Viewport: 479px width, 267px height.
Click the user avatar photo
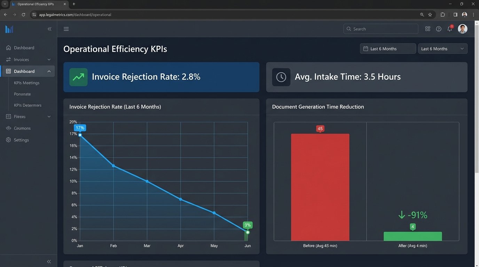[462, 29]
